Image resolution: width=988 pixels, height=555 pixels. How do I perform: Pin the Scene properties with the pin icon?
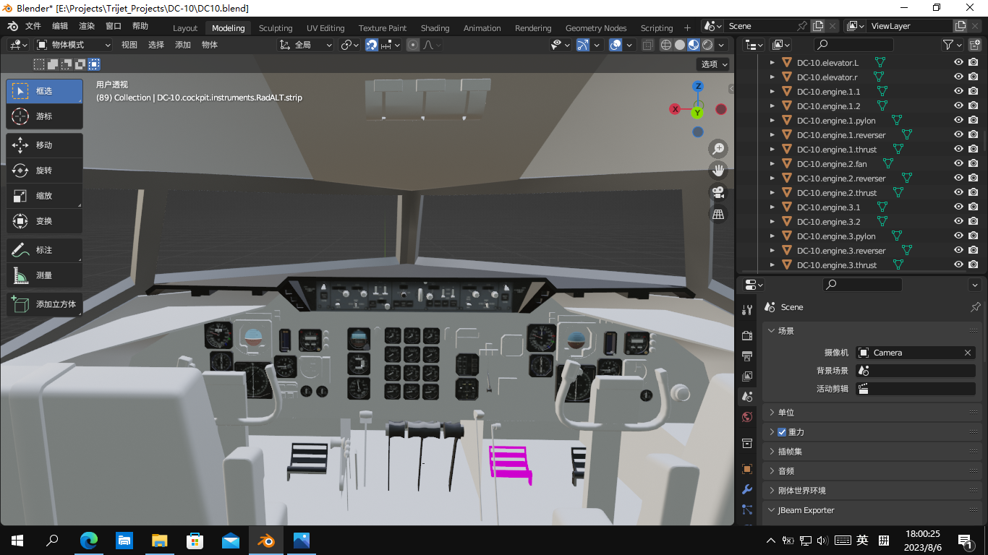point(975,307)
